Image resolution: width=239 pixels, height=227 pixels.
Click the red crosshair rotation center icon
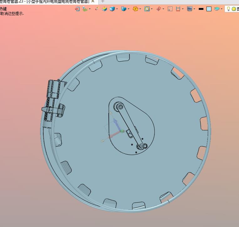click(159, 9)
